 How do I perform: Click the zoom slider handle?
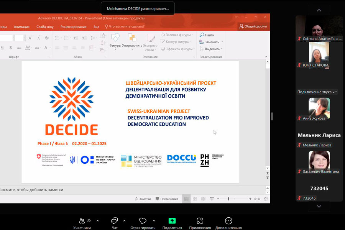(x=228, y=199)
